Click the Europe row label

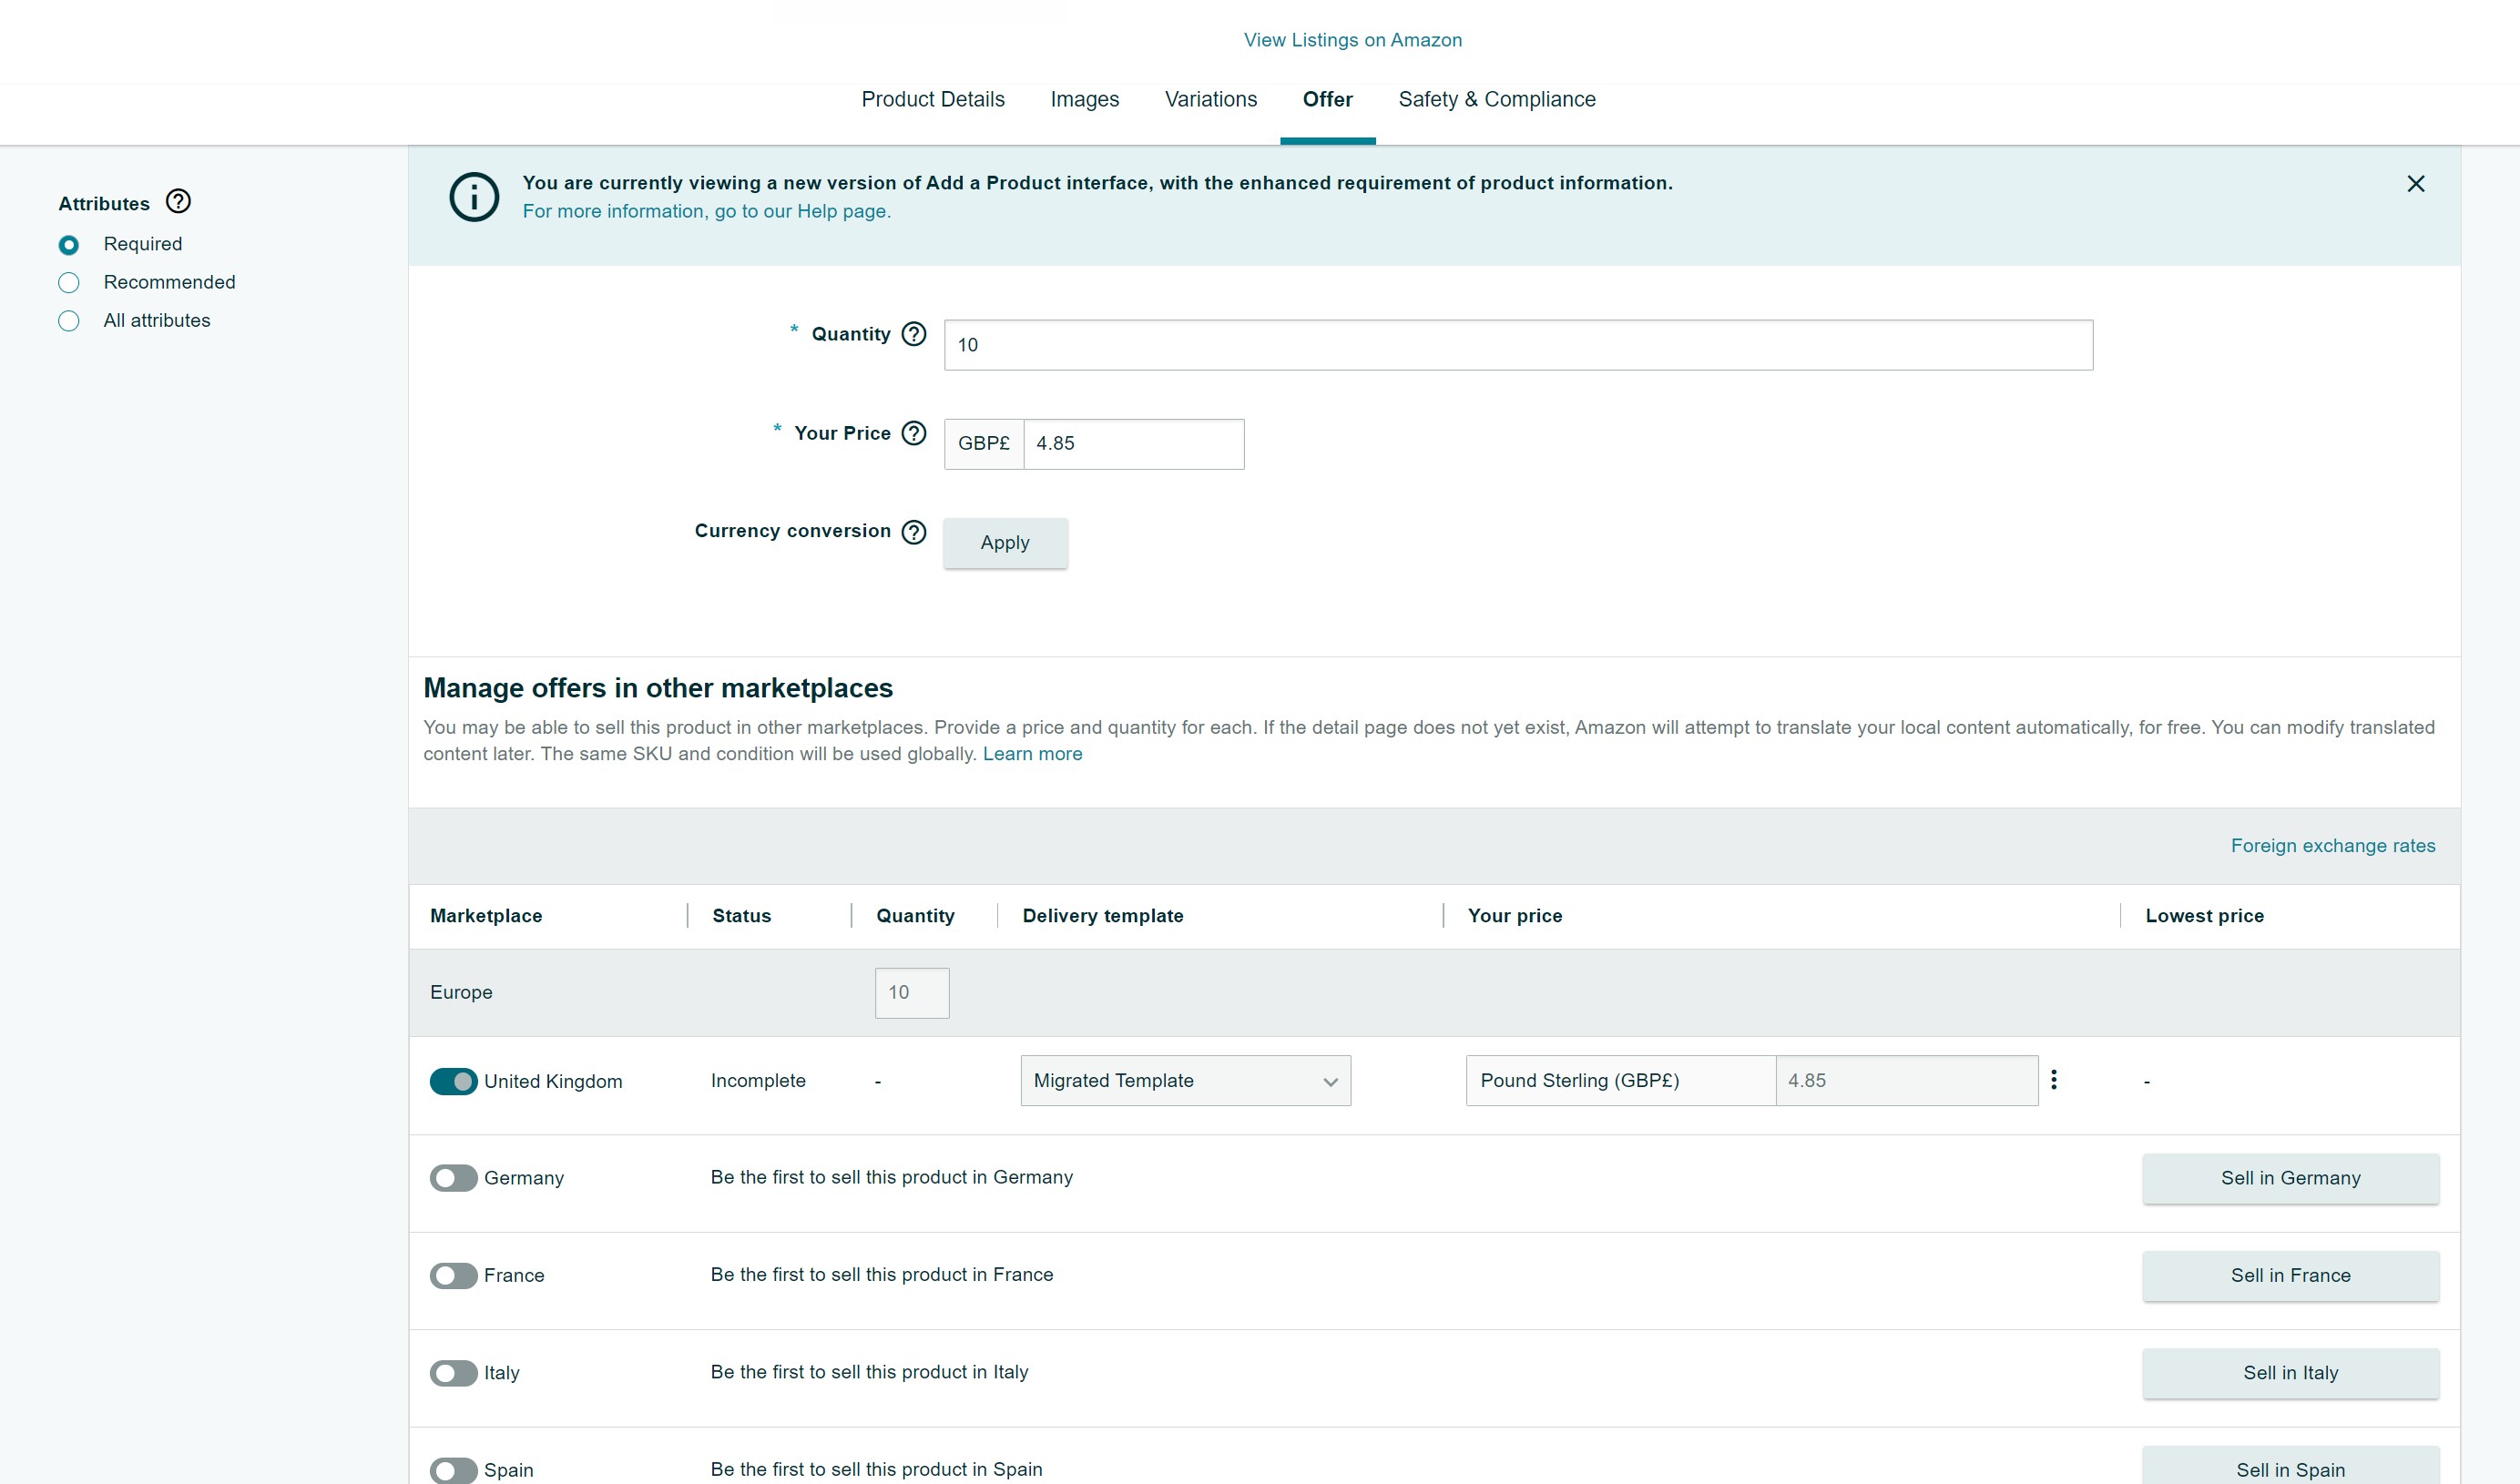click(461, 993)
